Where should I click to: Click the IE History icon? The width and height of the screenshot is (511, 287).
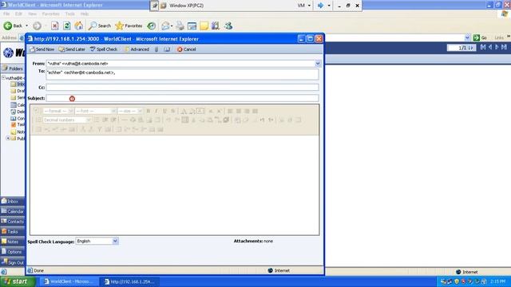point(151,26)
